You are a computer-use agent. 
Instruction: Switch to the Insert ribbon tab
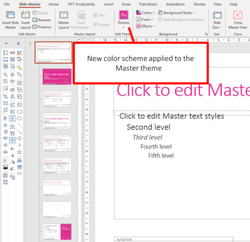click(109, 4)
